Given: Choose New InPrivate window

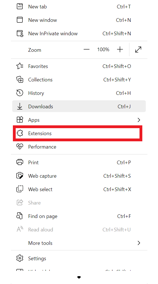Looking at the screenshot, I should click(79, 34).
